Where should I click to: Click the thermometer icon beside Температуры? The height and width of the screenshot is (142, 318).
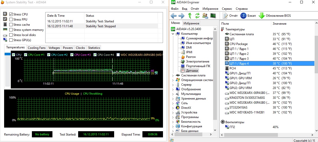(x=223, y=29)
